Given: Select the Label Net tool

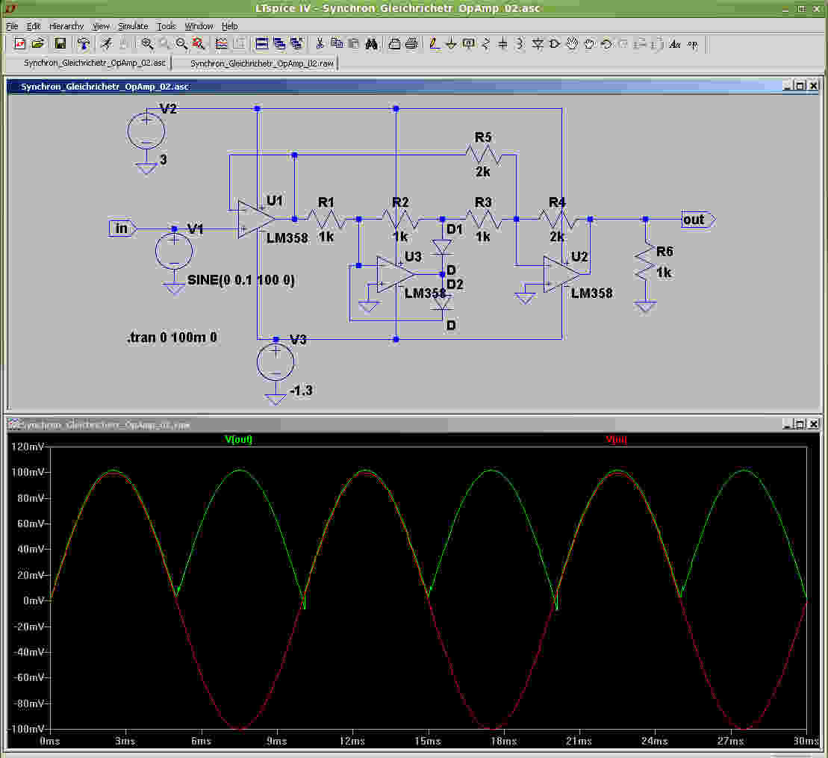Looking at the screenshot, I should tap(468, 44).
